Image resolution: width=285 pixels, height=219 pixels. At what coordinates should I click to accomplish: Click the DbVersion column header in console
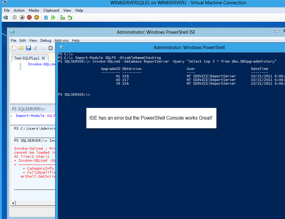click(x=132, y=69)
